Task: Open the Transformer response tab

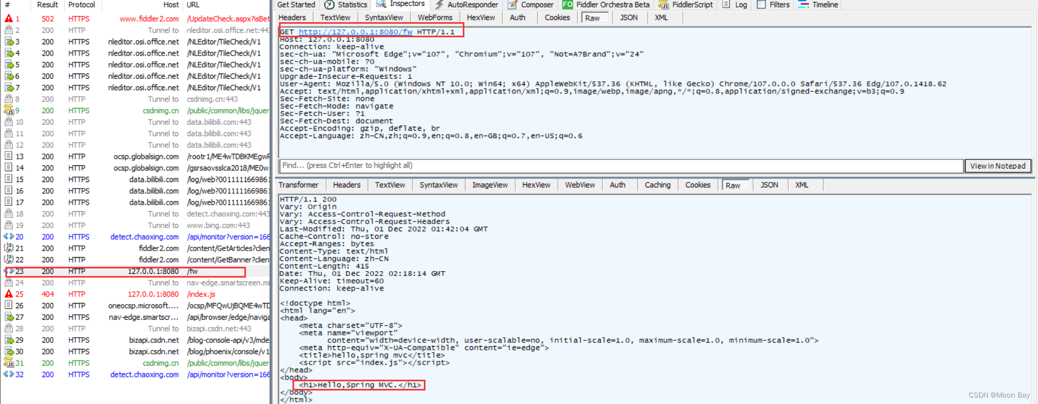Action: click(x=298, y=185)
